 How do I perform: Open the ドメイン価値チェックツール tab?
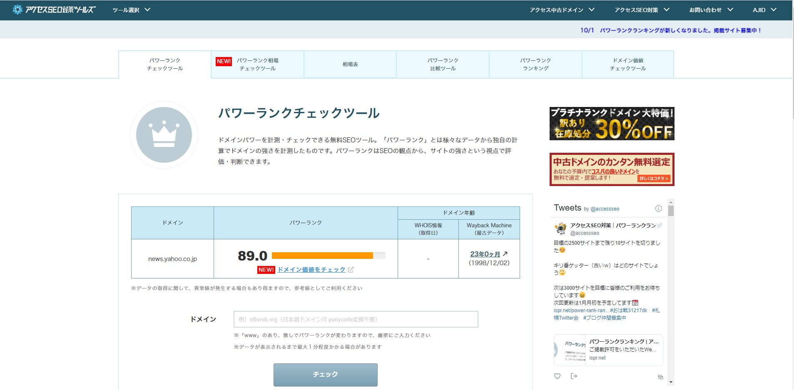pyautogui.click(x=628, y=65)
